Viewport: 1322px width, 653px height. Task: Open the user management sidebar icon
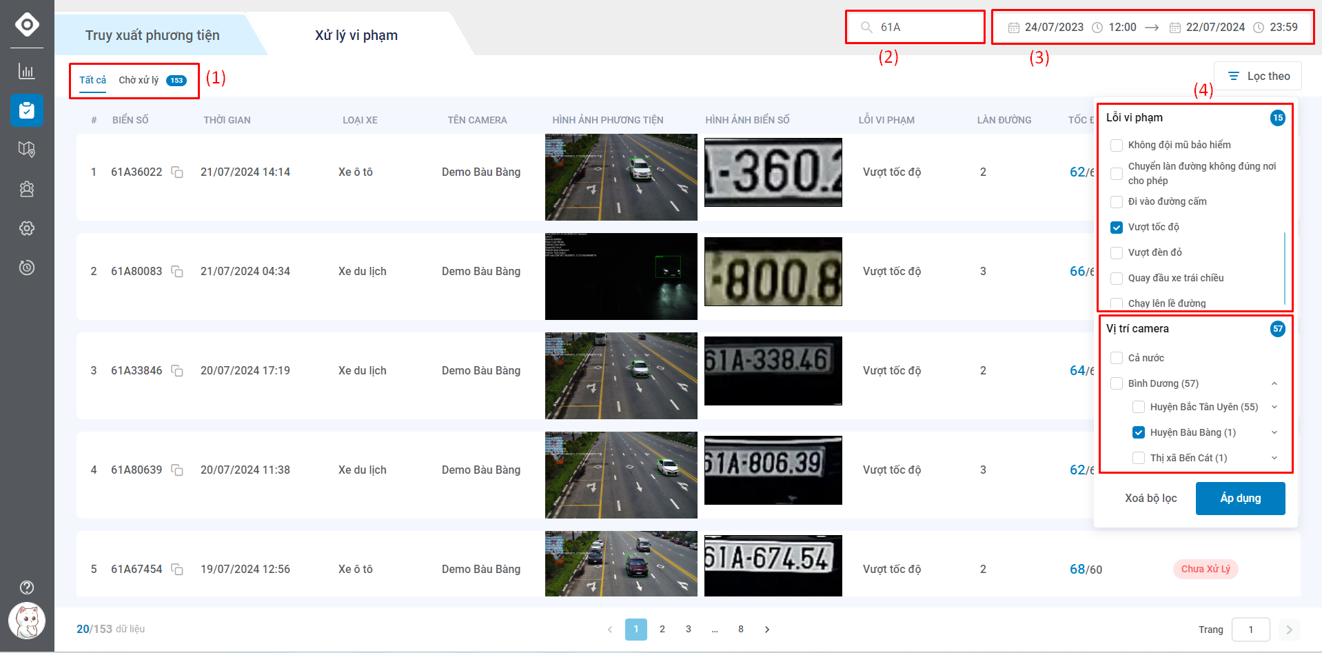click(27, 189)
